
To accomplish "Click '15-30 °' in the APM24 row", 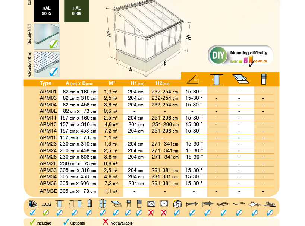I will pos(194,150).
